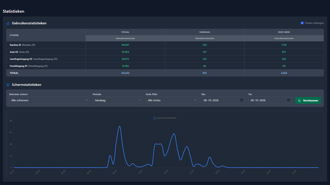Image resolution: width=330 pixels, height=185 pixels.
Task: Click the Van date input field
Action: [x=223, y=100]
